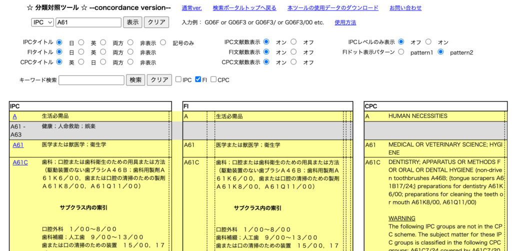
Task: Select 英 radio for IPCタイトル
Action: tap(81, 42)
